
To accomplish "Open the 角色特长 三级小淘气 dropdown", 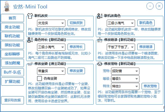I will (x=51, y=47).
